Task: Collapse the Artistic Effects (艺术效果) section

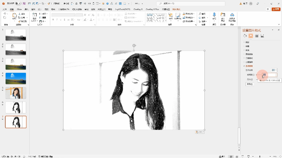Action: [x=249, y=66]
